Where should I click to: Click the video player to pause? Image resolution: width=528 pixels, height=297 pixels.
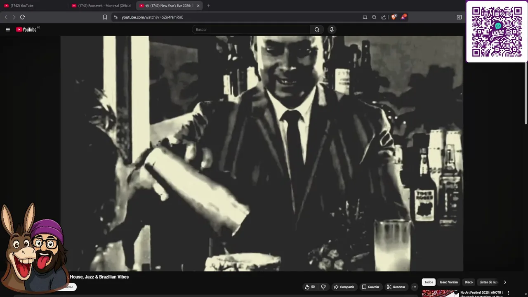262,153
